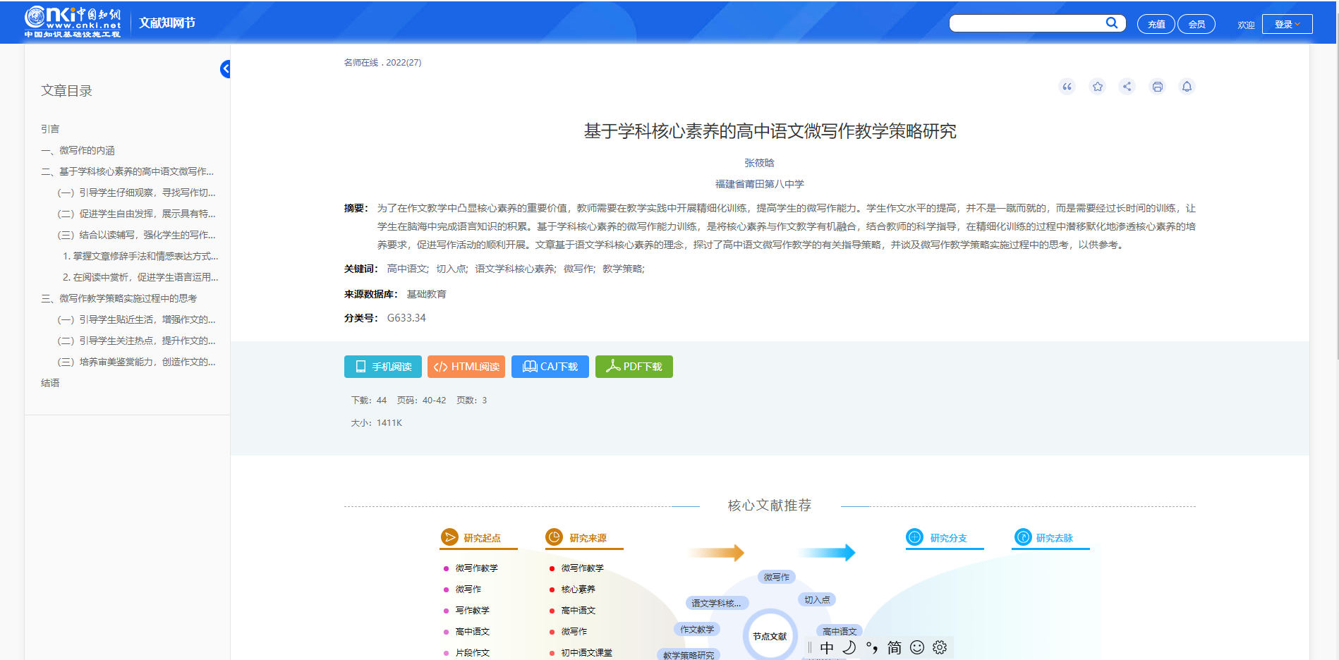Click 片段作文 under 研究起点

click(x=472, y=653)
